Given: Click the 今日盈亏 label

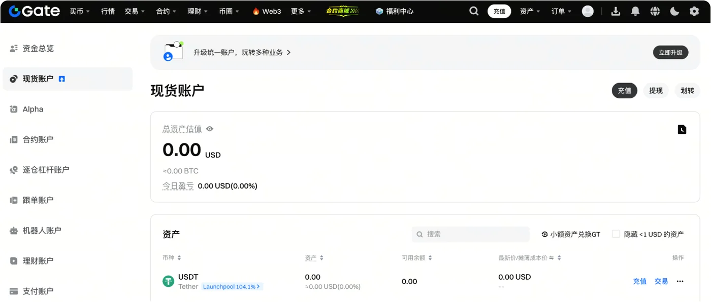Looking at the screenshot, I should [x=178, y=186].
